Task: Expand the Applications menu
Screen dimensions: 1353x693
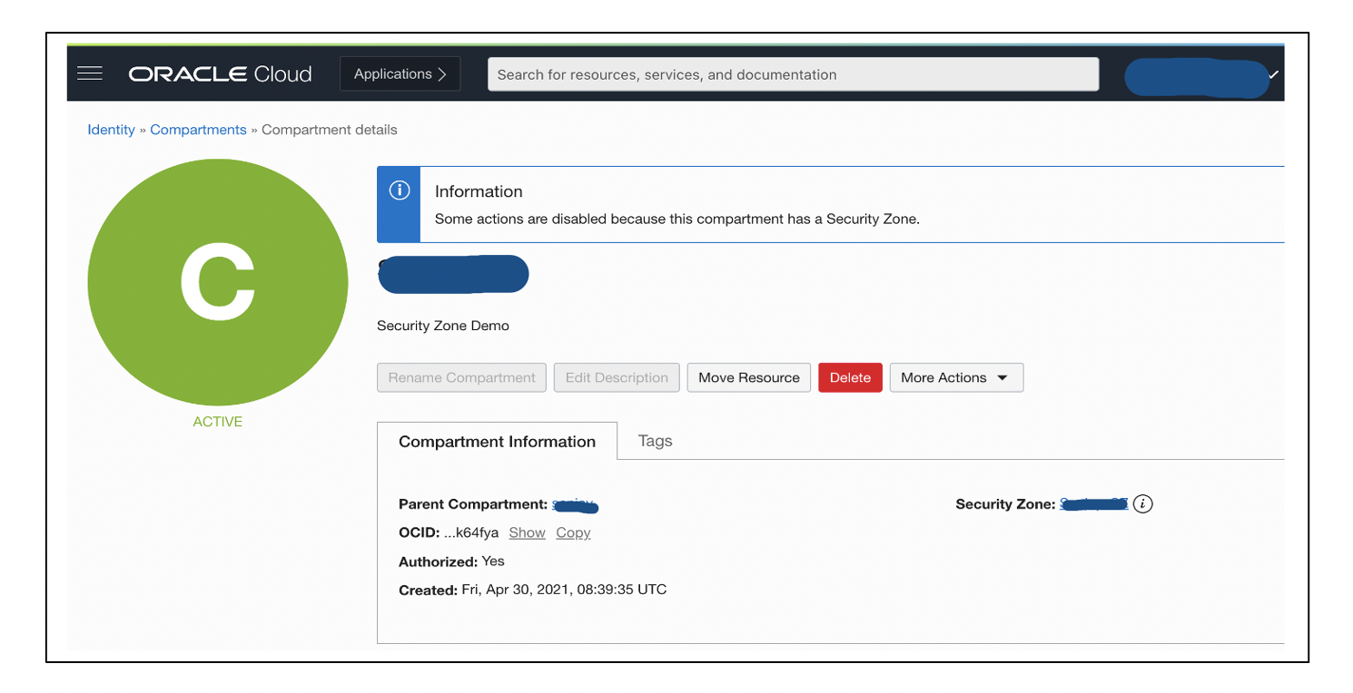Action: 394,73
